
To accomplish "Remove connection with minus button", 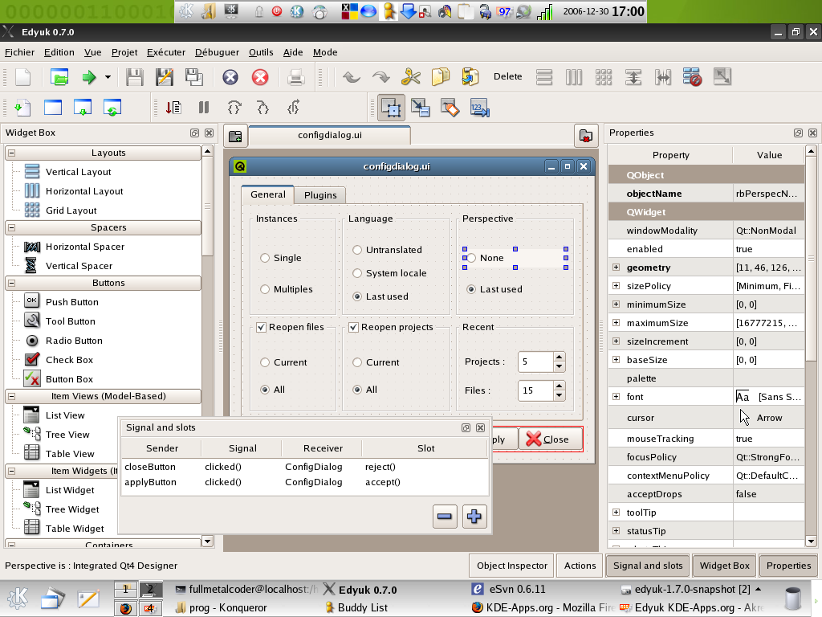I will [445, 517].
